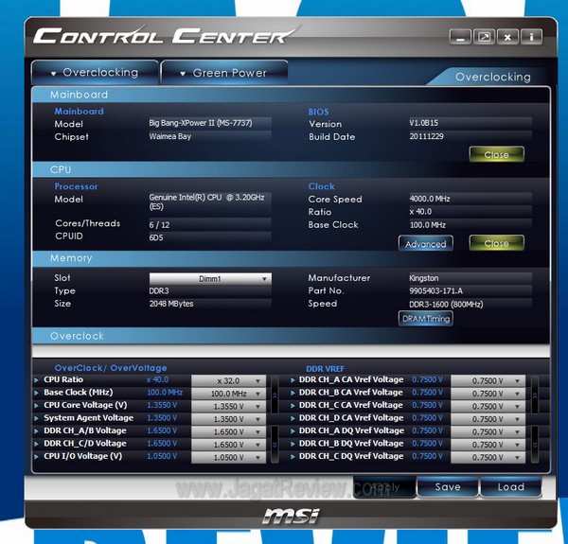Open Advanced CPU clock settings
The image size is (568, 544).
click(426, 244)
